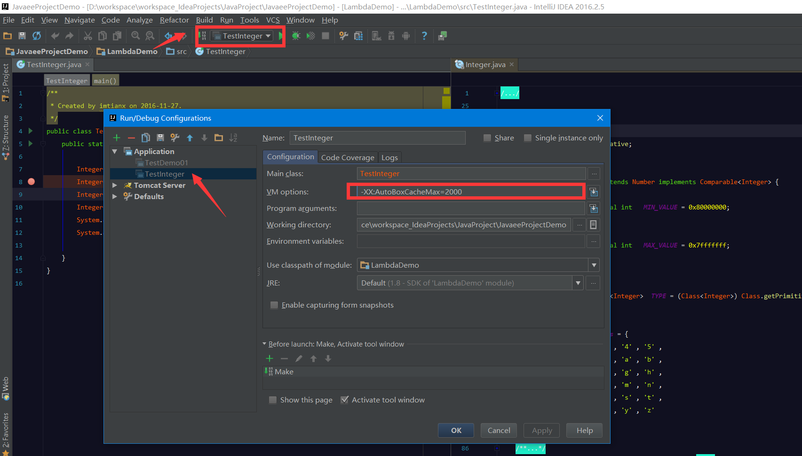Screen dimensions: 802x456
Task: Select Make entry in before launch list
Action: pyautogui.click(x=433, y=371)
